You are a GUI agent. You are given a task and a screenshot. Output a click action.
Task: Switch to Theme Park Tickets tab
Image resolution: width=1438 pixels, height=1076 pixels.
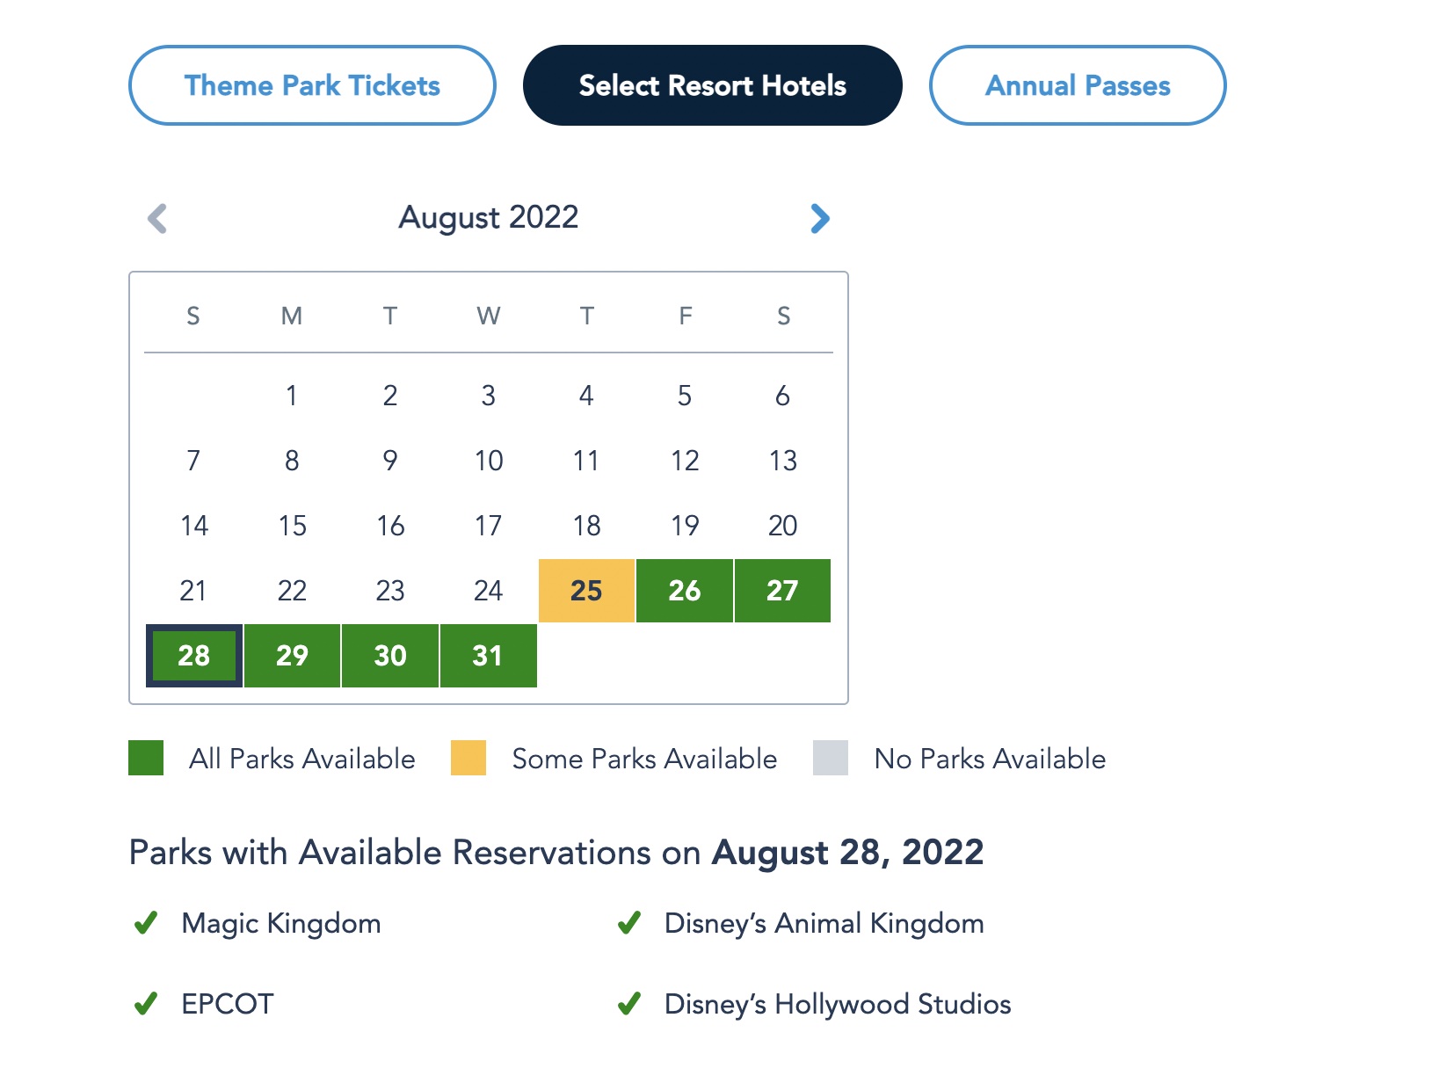click(x=312, y=85)
